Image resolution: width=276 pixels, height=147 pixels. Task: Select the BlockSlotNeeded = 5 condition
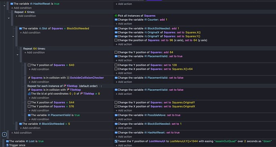[44, 124]
